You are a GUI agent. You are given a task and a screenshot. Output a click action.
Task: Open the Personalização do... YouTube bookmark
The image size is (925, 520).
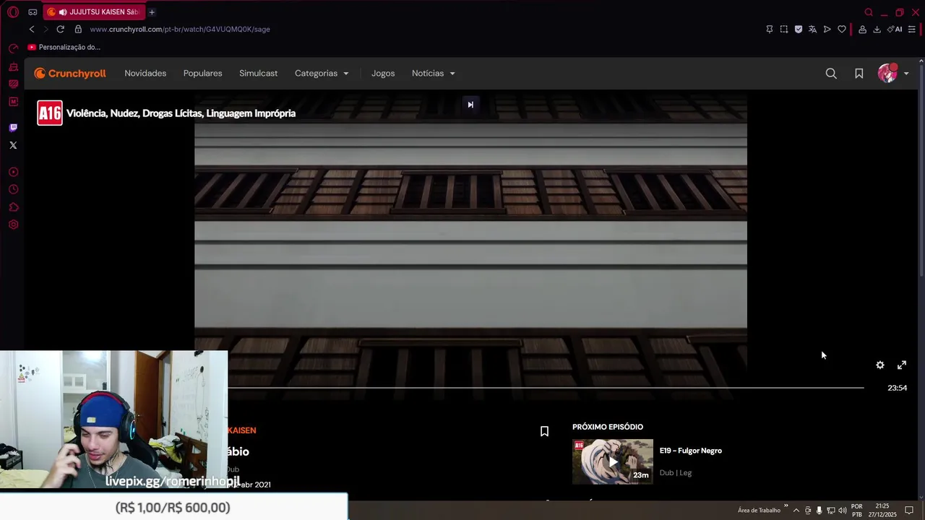[64, 47]
